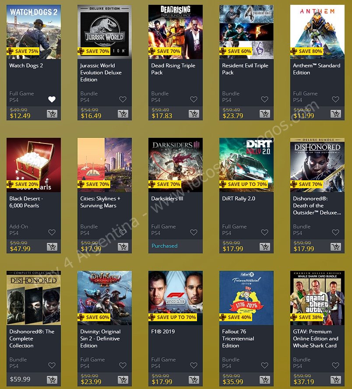Click the Purchased label under Darksiders III
This screenshot has height=389, width=352.
point(164,246)
